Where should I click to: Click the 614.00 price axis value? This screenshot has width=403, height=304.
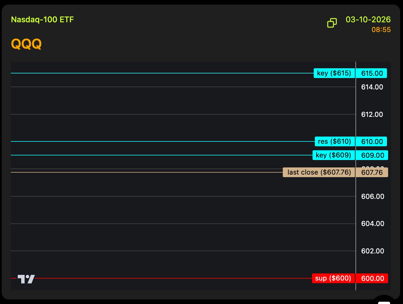coord(372,87)
